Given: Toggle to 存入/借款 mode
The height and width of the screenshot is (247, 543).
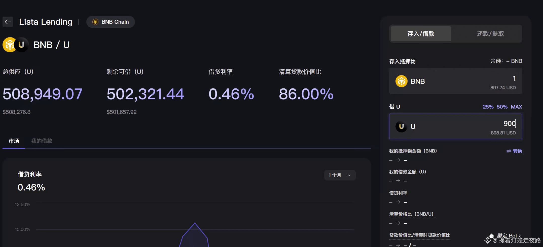Looking at the screenshot, I should pos(420,34).
